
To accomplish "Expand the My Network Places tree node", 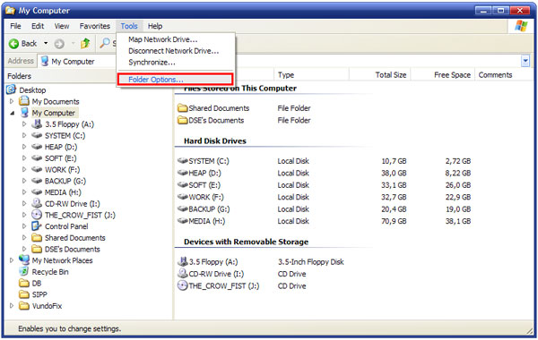I will click(12, 260).
